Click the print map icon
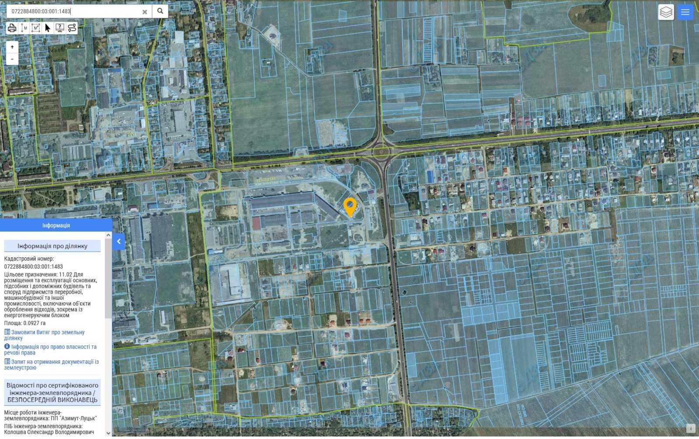Screen dimensions: 699x439 point(12,28)
